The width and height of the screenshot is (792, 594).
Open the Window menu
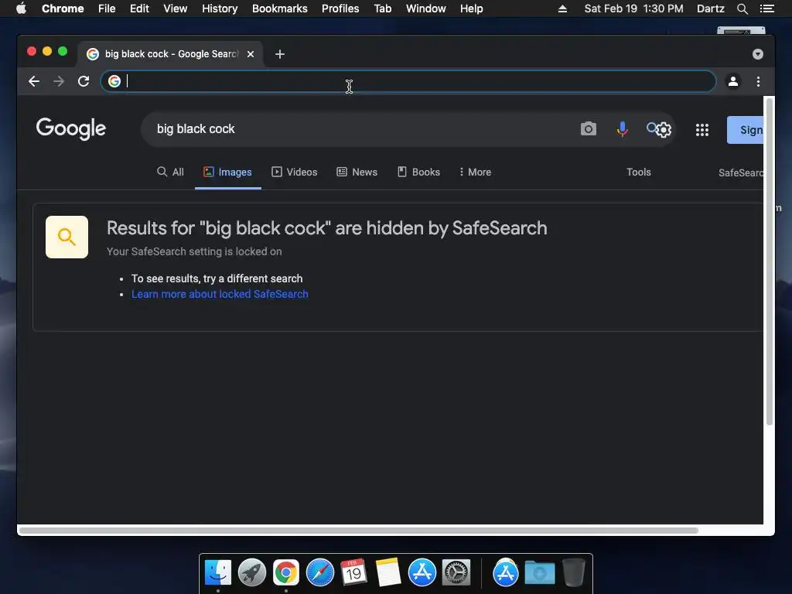pyautogui.click(x=426, y=9)
